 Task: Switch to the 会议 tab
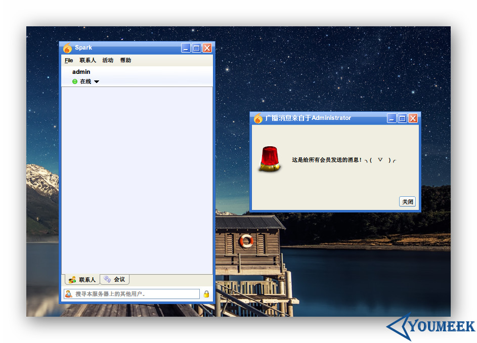[114, 279]
